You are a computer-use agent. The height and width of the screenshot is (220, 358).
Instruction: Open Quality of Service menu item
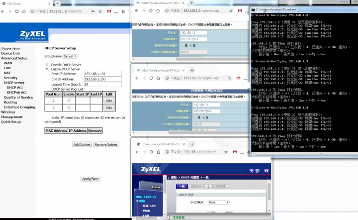(18, 98)
